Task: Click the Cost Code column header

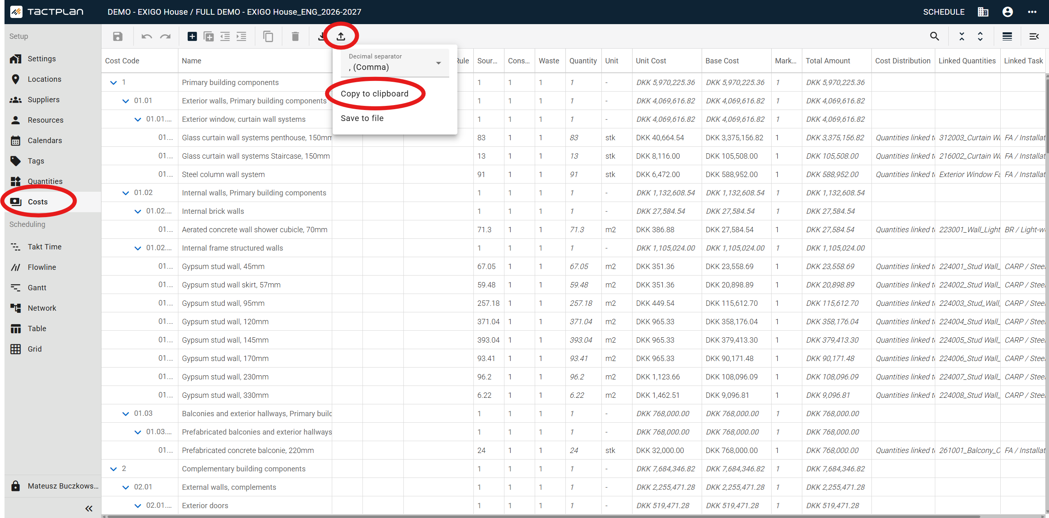Action: point(140,61)
